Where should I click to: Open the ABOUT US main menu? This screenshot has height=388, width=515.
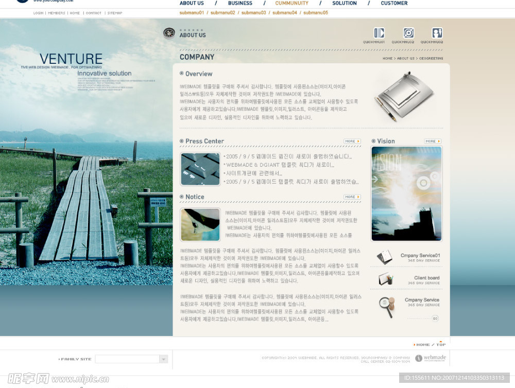pos(192,3)
